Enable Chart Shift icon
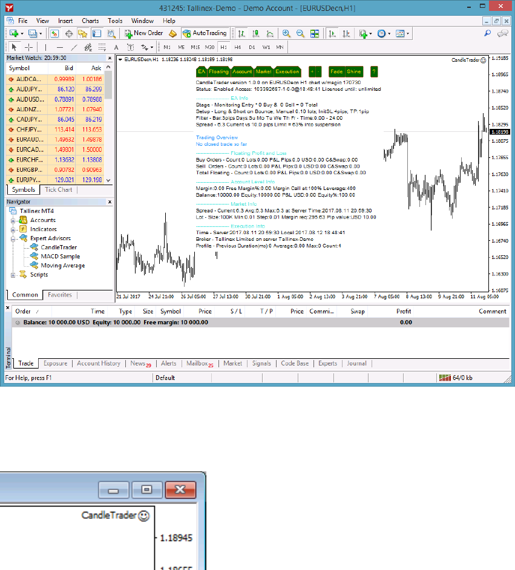The width and height of the screenshot is (515, 570). coord(346,33)
